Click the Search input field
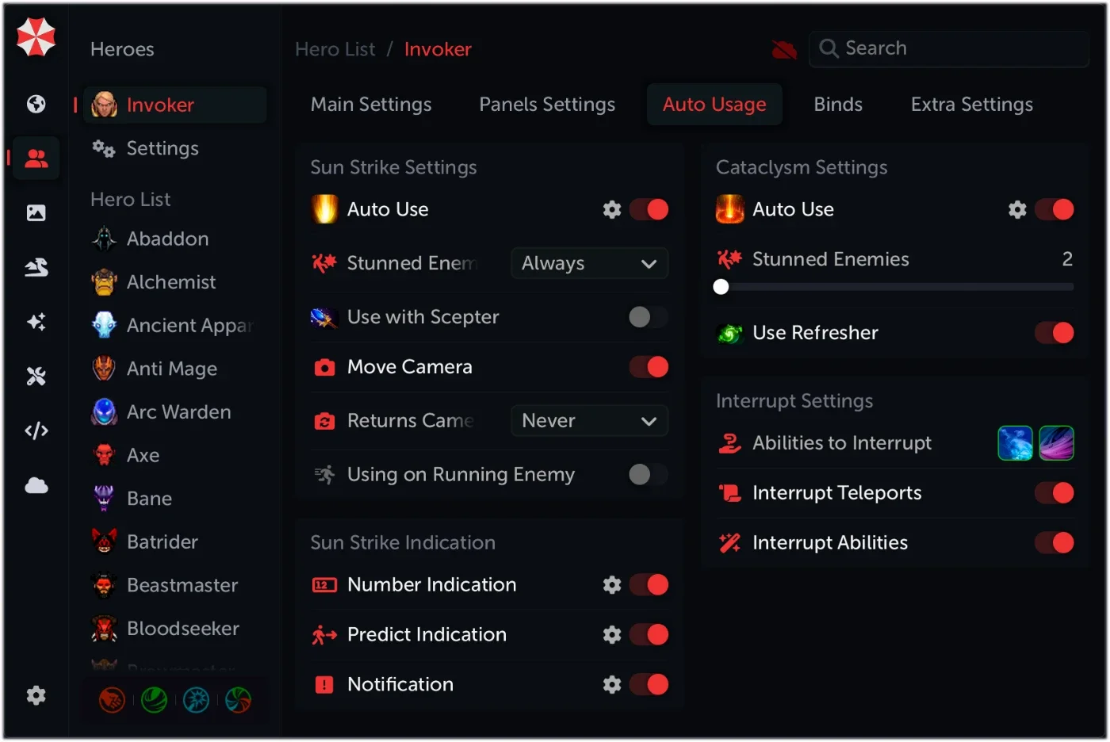 949,48
